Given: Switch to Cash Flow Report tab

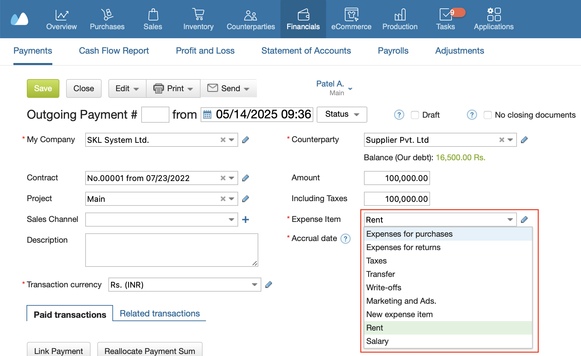Looking at the screenshot, I should [x=114, y=51].
